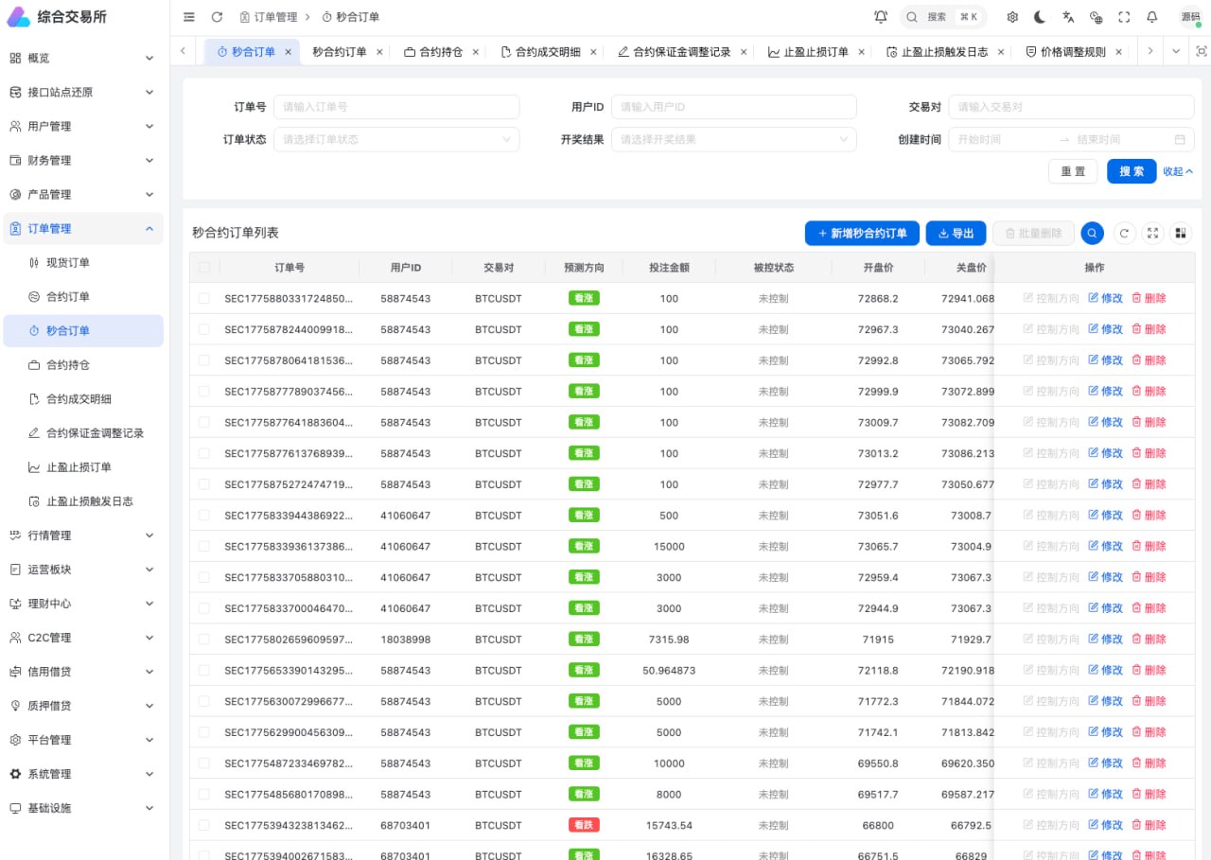Expand 财务管理 in the sidebar
1211x860 pixels.
(81, 161)
